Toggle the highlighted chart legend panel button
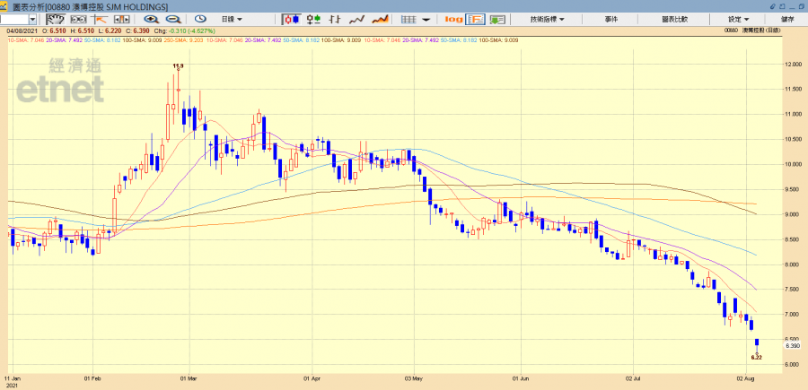Screen dimensions: 808x390 click(477, 19)
